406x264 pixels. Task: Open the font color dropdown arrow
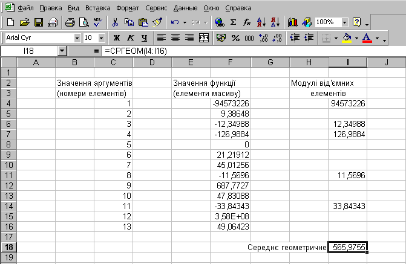[377, 38]
